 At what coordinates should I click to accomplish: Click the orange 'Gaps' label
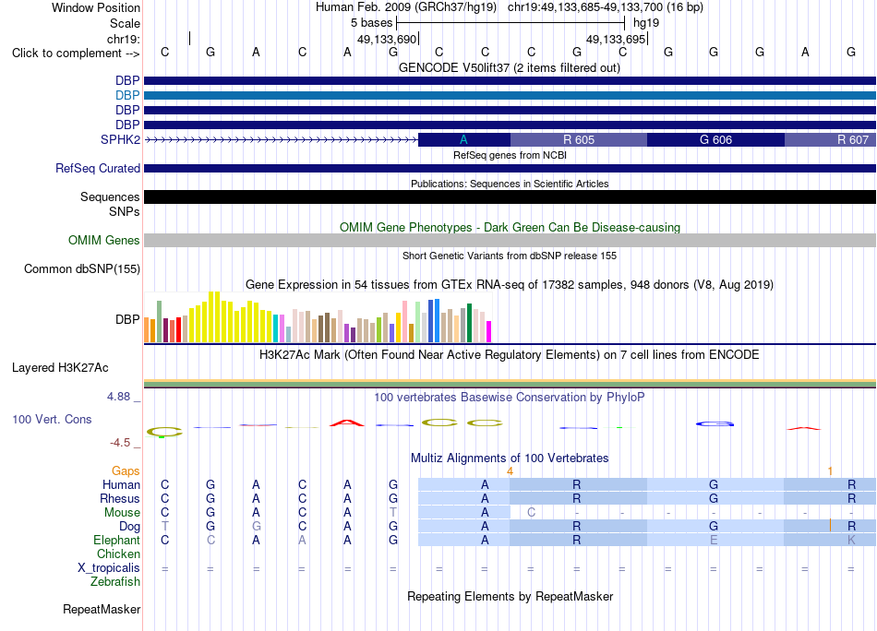(126, 471)
